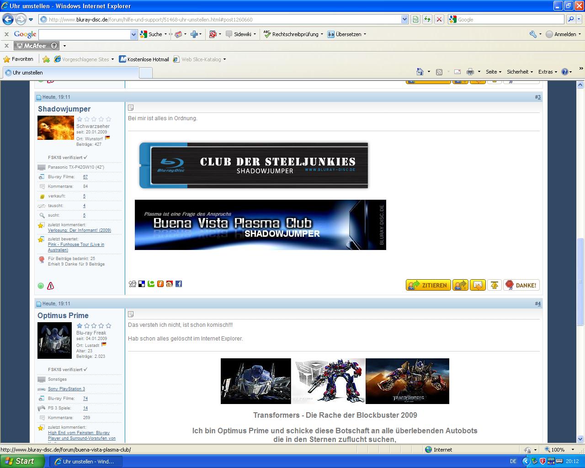This screenshot has height=468, width=585.
Task: Click the scroll-to-top arrow icon in post #3
Action: coord(494,285)
